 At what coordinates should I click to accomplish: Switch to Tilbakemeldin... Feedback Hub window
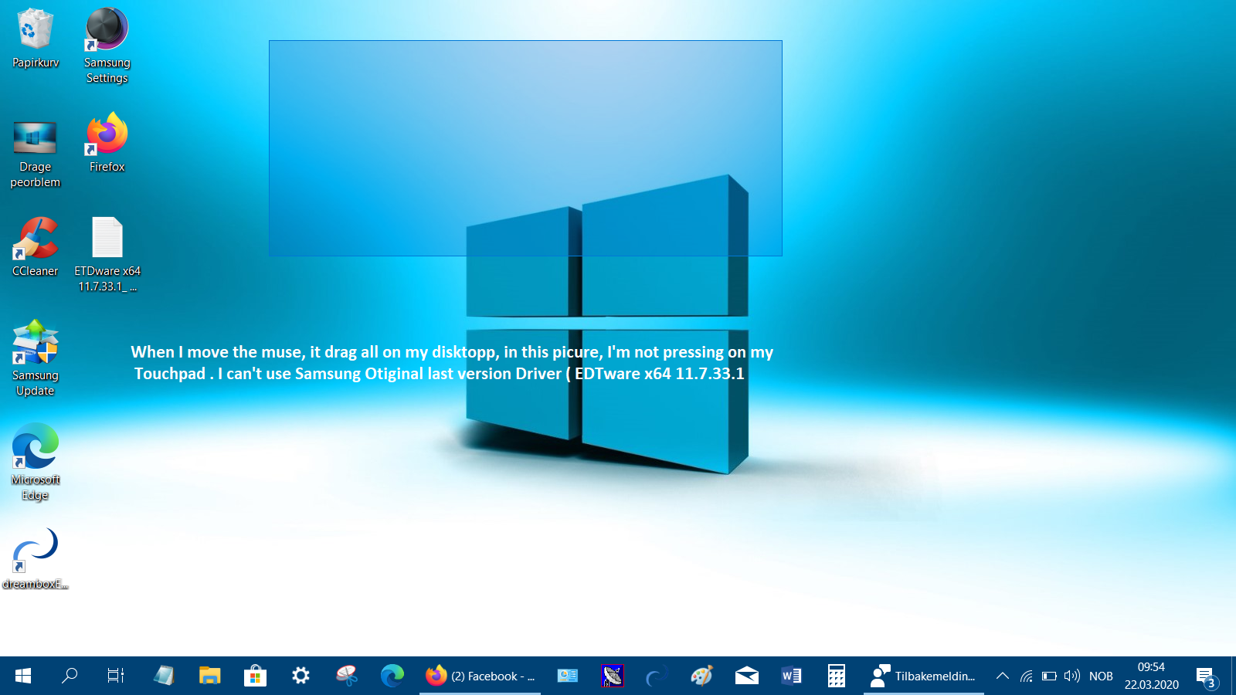tap(924, 676)
